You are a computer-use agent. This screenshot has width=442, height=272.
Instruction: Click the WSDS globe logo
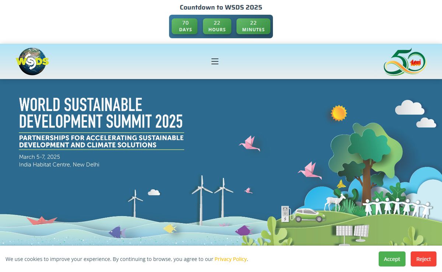click(32, 61)
